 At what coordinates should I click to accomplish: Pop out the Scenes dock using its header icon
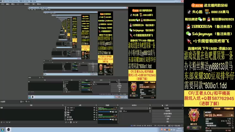(63, 105)
